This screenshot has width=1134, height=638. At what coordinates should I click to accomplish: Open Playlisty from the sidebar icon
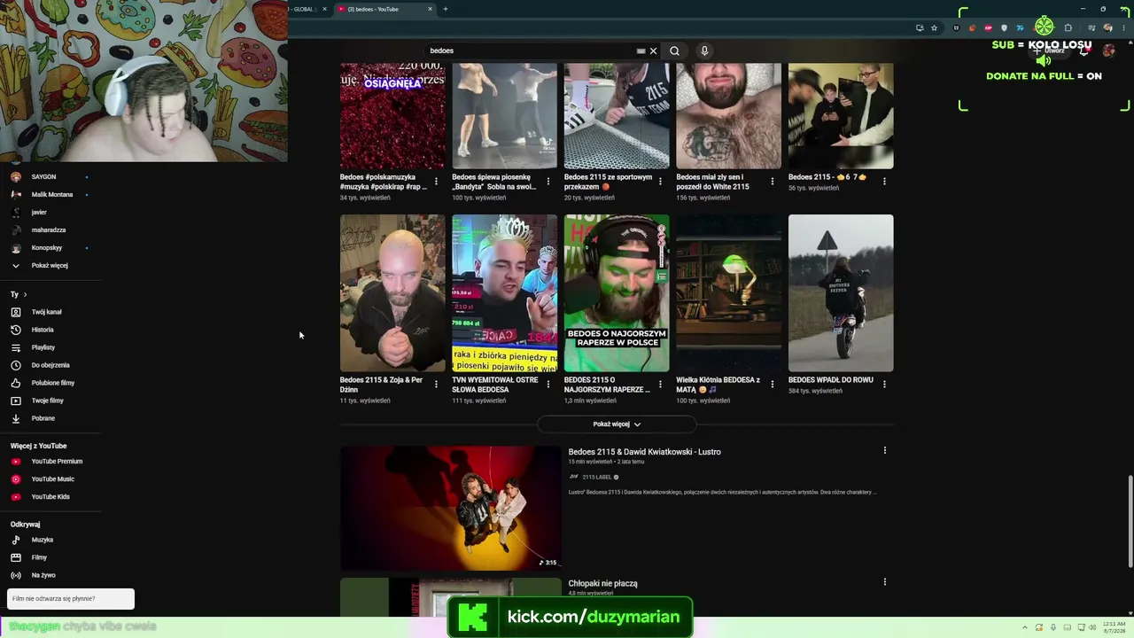tap(16, 347)
